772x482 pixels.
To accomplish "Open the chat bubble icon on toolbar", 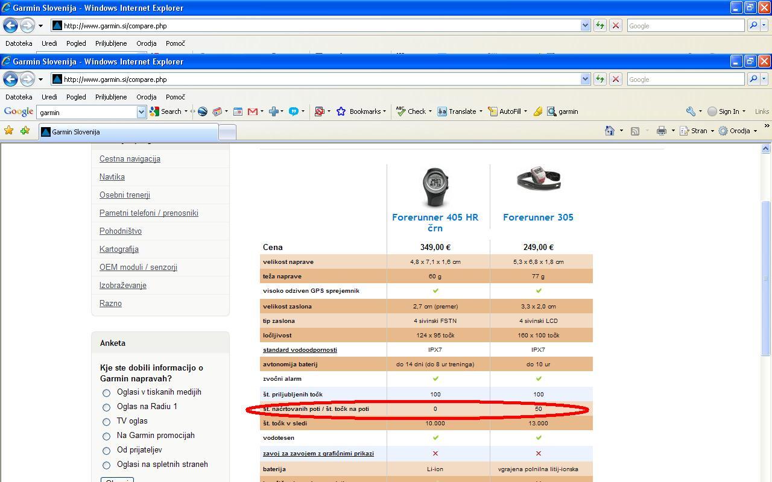I will (294, 111).
